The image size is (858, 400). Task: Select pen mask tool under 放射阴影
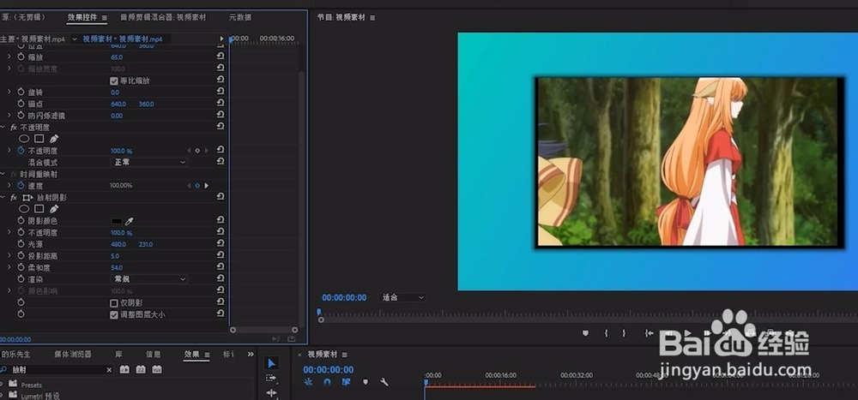tap(53, 209)
